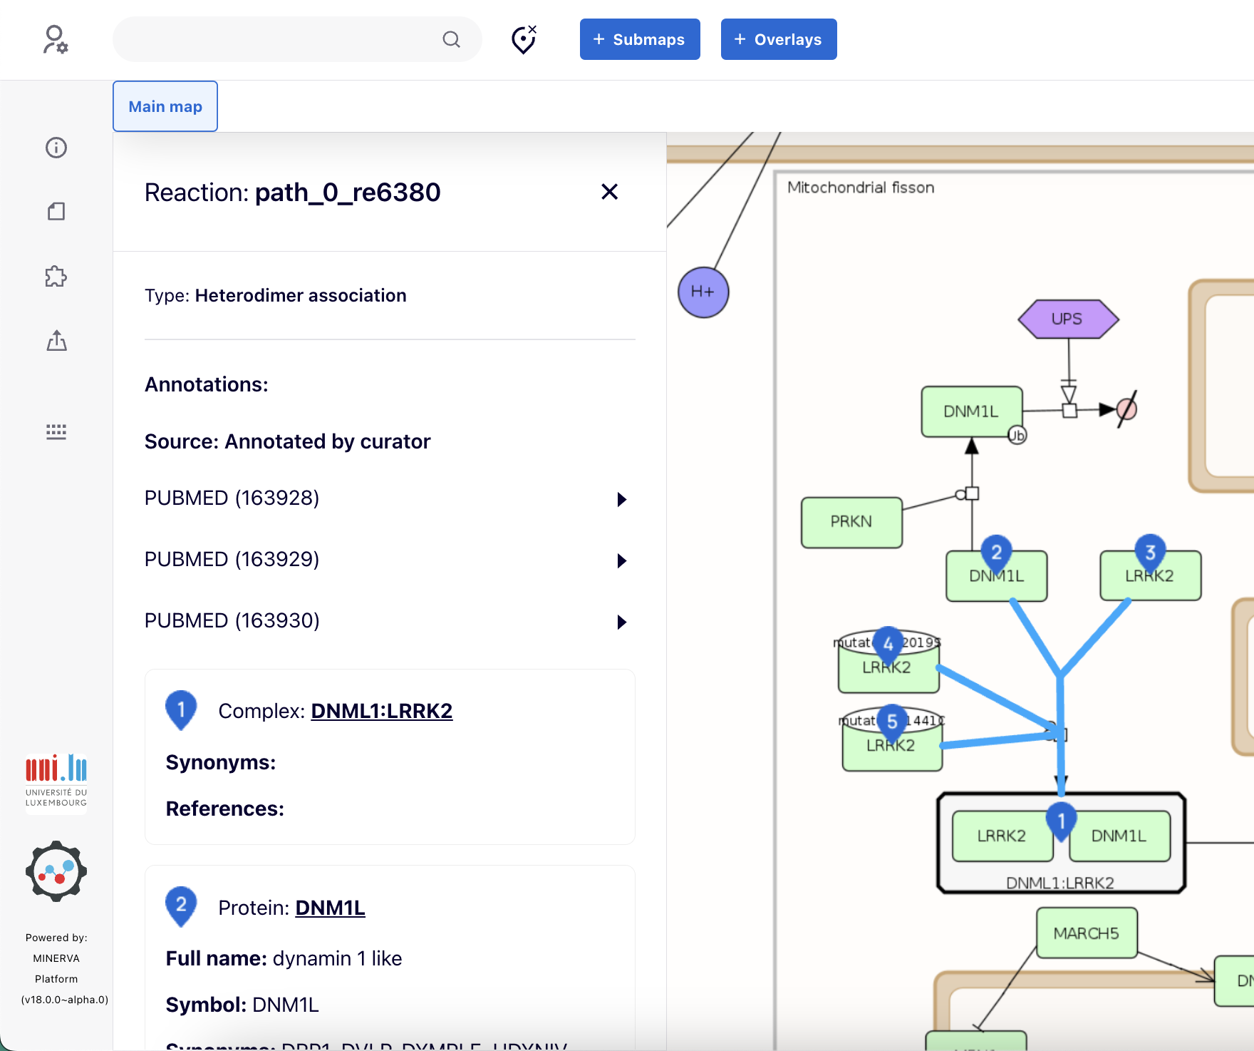This screenshot has width=1254, height=1051.
Task: Click the search magnifier icon
Action: click(451, 39)
